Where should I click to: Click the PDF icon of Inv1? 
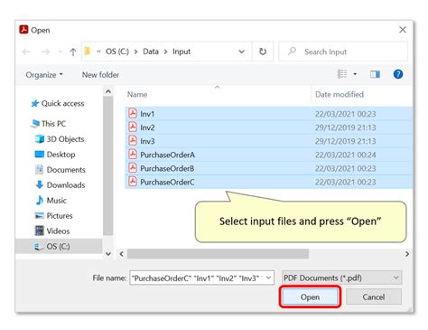tap(133, 113)
